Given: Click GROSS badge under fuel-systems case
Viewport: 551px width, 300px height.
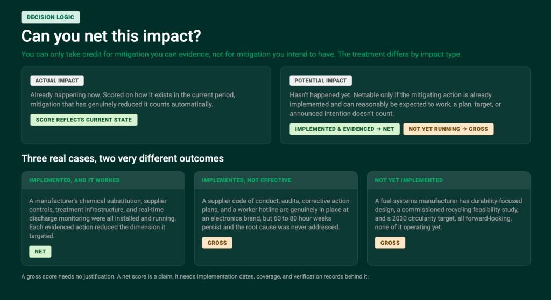Looking at the screenshot, I should (390, 243).
